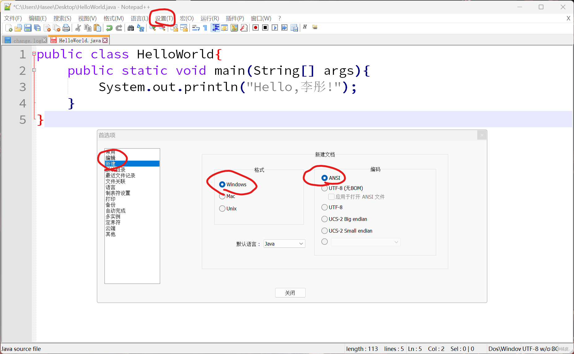This screenshot has height=354, width=574.
Task: Undo the last edit
Action: (x=109, y=28)
